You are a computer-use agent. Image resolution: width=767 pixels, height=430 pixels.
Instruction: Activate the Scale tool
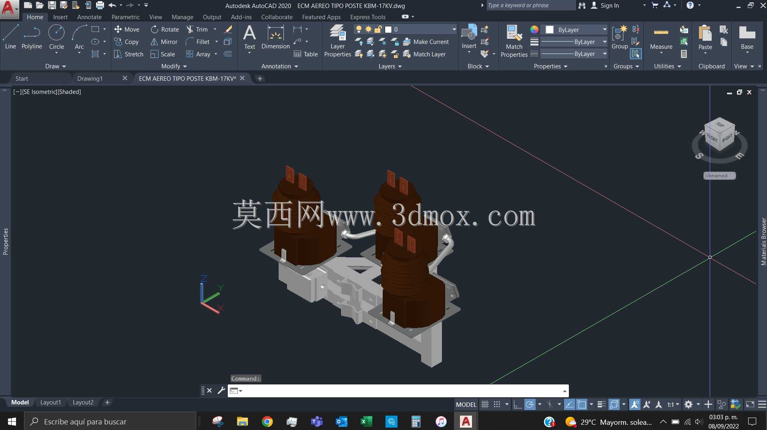[163, 54]
